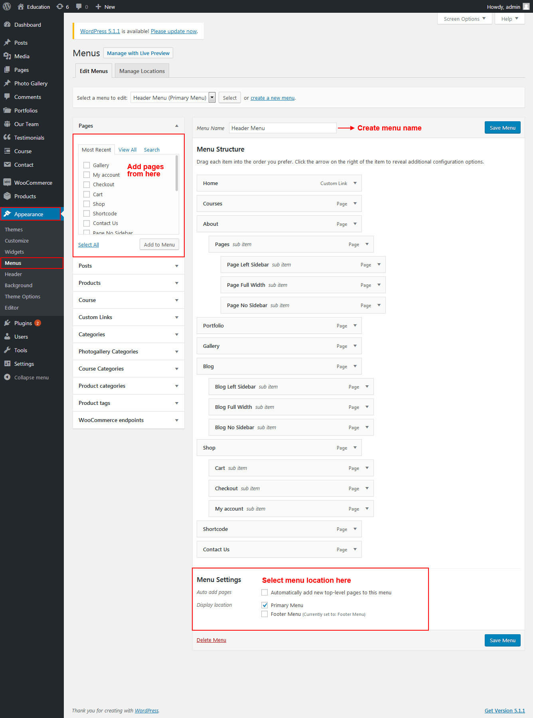Open Testimonials quote icon in sidebar
This screenshot has height=718, width=533.
click(7, 137)
